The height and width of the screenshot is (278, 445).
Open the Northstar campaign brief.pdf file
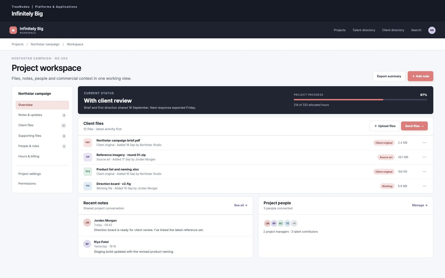point(118,141)
